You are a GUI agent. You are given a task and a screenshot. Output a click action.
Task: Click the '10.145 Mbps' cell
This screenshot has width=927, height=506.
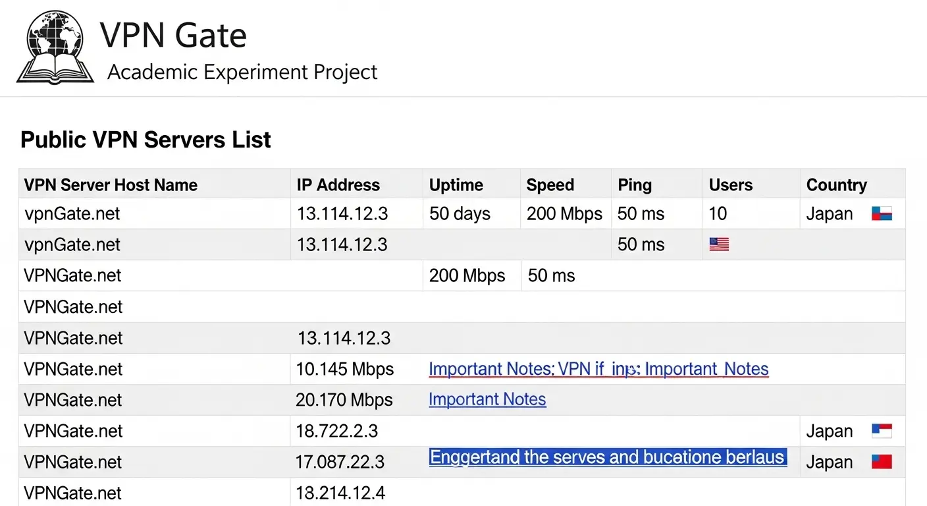[345, 369]
